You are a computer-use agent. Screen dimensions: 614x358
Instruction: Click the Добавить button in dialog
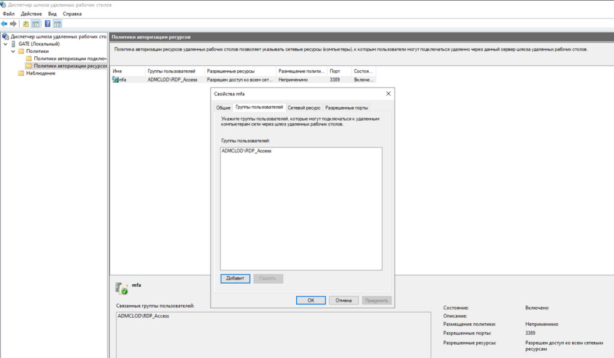[x=235, y=279]
